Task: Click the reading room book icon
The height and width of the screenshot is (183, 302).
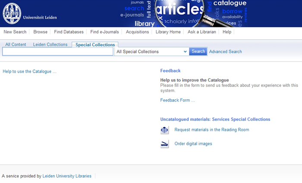Action: 164,130
